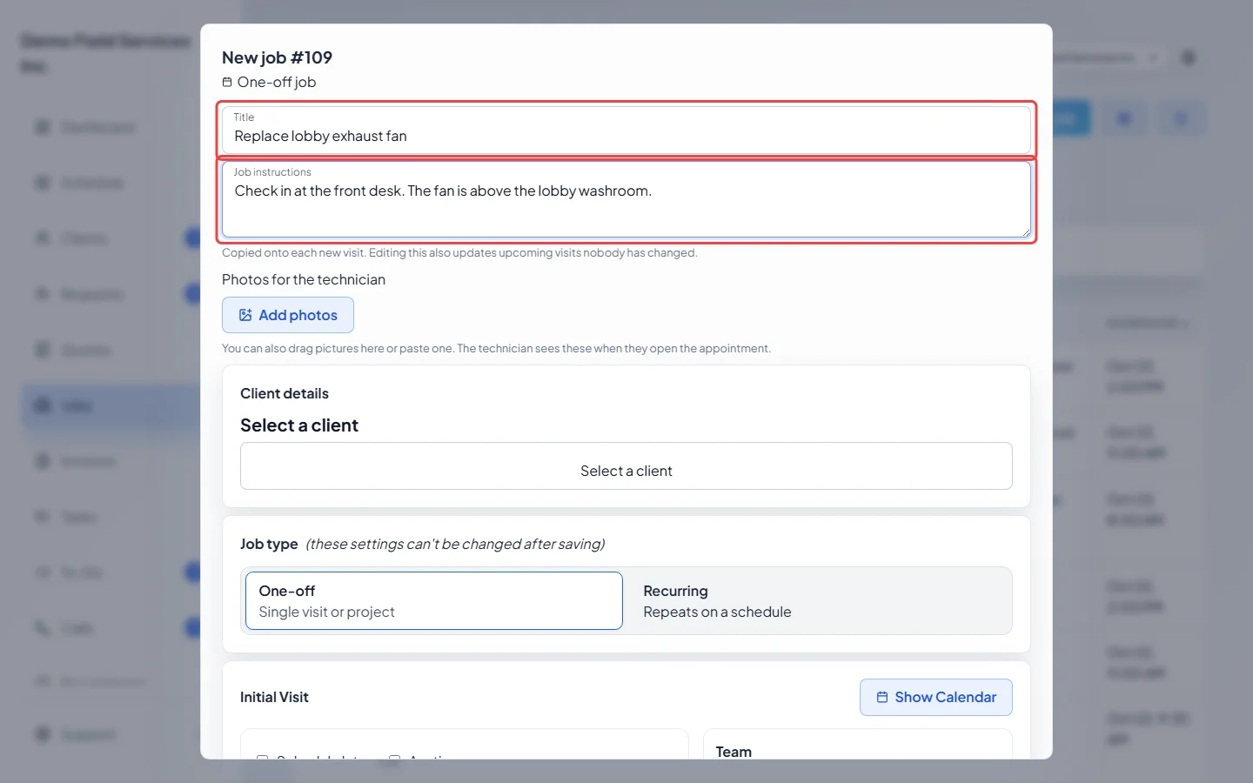
Task: Click the 'Initial Visit' section heading
Action: (x=274, y=697)
